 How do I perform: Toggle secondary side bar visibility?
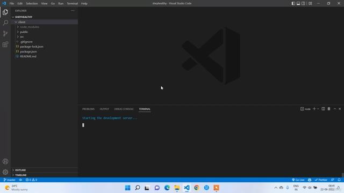pyautogui.click(x=303, y=3)
